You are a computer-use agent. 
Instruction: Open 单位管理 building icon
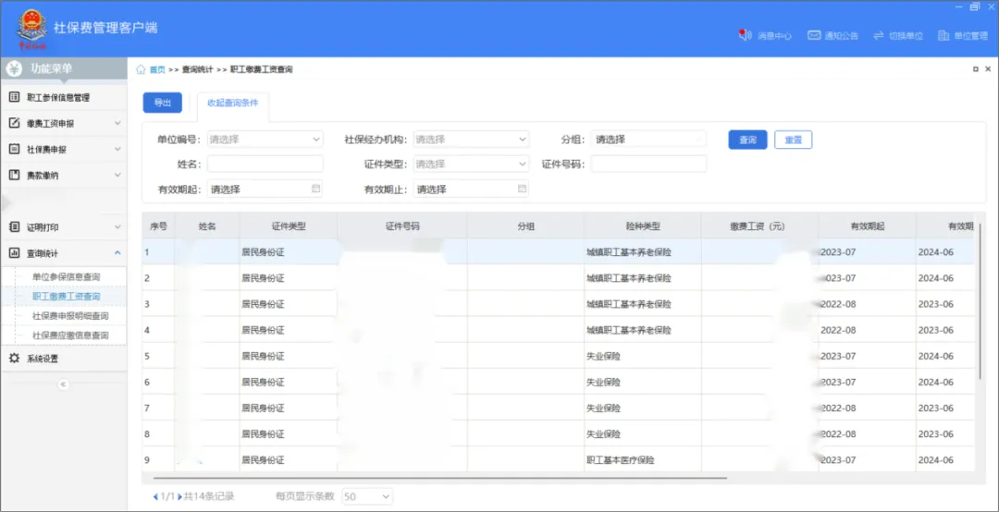coord(943,35)
